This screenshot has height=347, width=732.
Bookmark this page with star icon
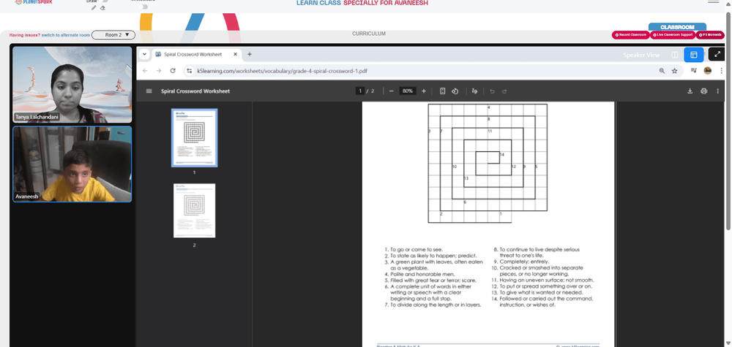coord(675,71)
